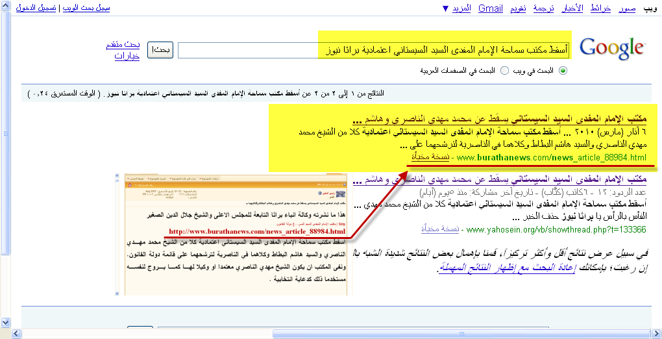
Task: Click the www.yahosein.org/vb/showthread.php?t=133366 URL text
Action: coord(556,229)
